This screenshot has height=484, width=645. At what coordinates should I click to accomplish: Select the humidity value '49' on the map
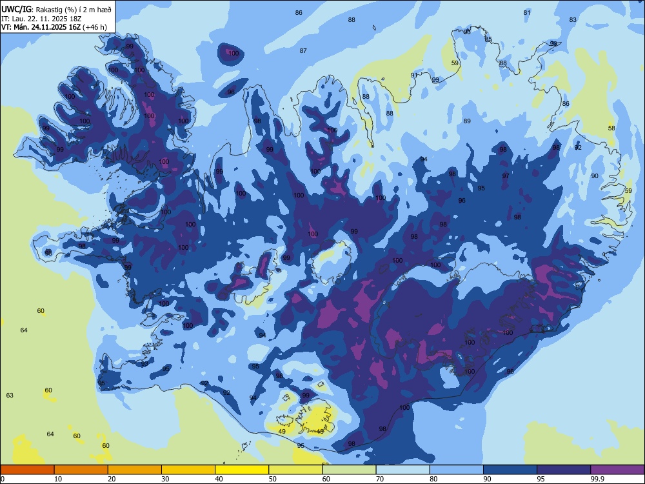point(282,431)
